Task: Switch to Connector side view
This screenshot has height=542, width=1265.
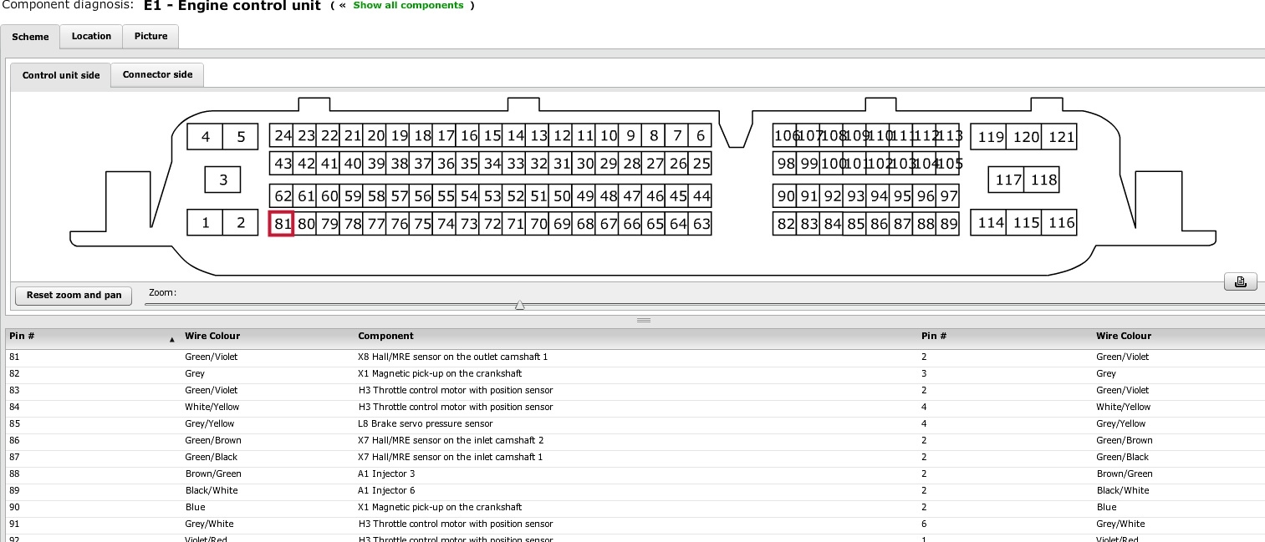Action: click(157, 74)
